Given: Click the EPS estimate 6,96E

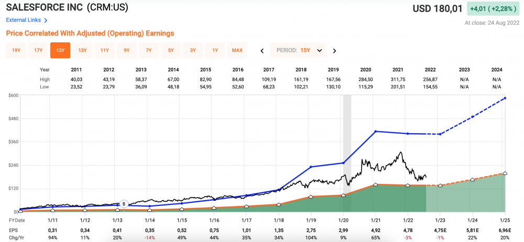Looking at the screenshot, I should 505,229.
